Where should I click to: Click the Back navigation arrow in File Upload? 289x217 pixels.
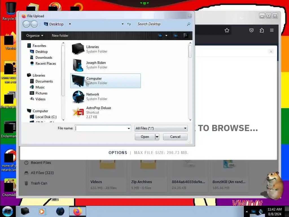click(x=26, y=24)
